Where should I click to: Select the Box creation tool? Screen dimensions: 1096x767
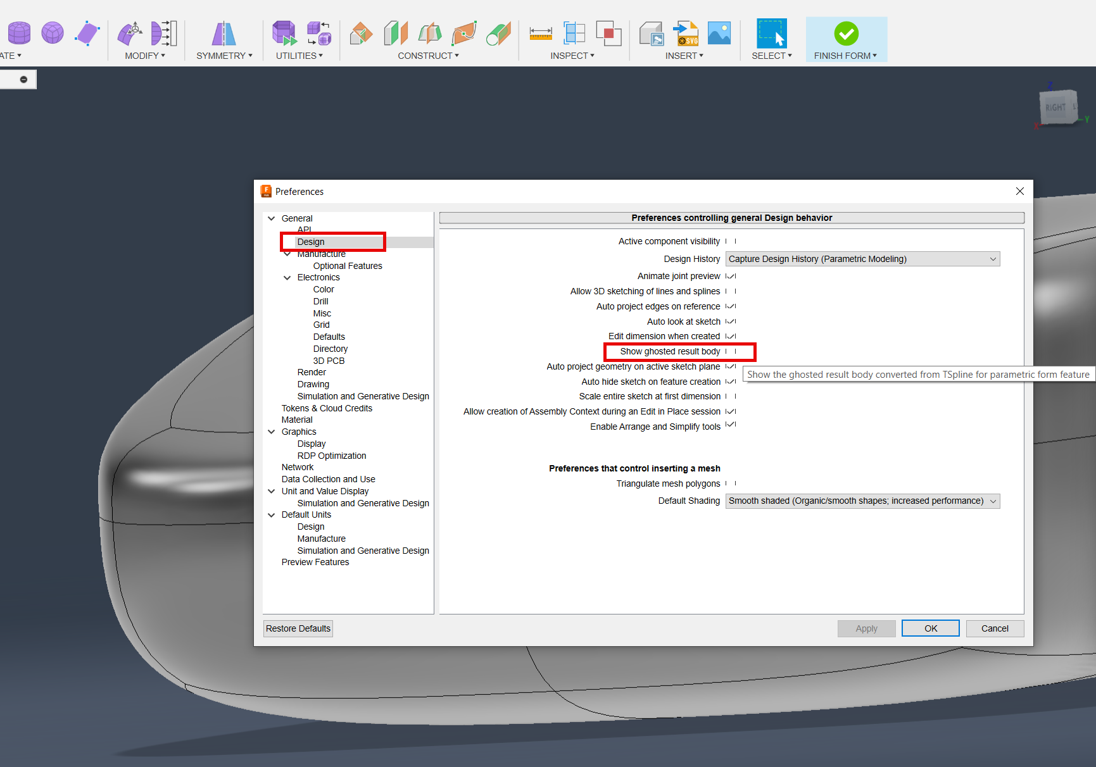pos(18,32)
